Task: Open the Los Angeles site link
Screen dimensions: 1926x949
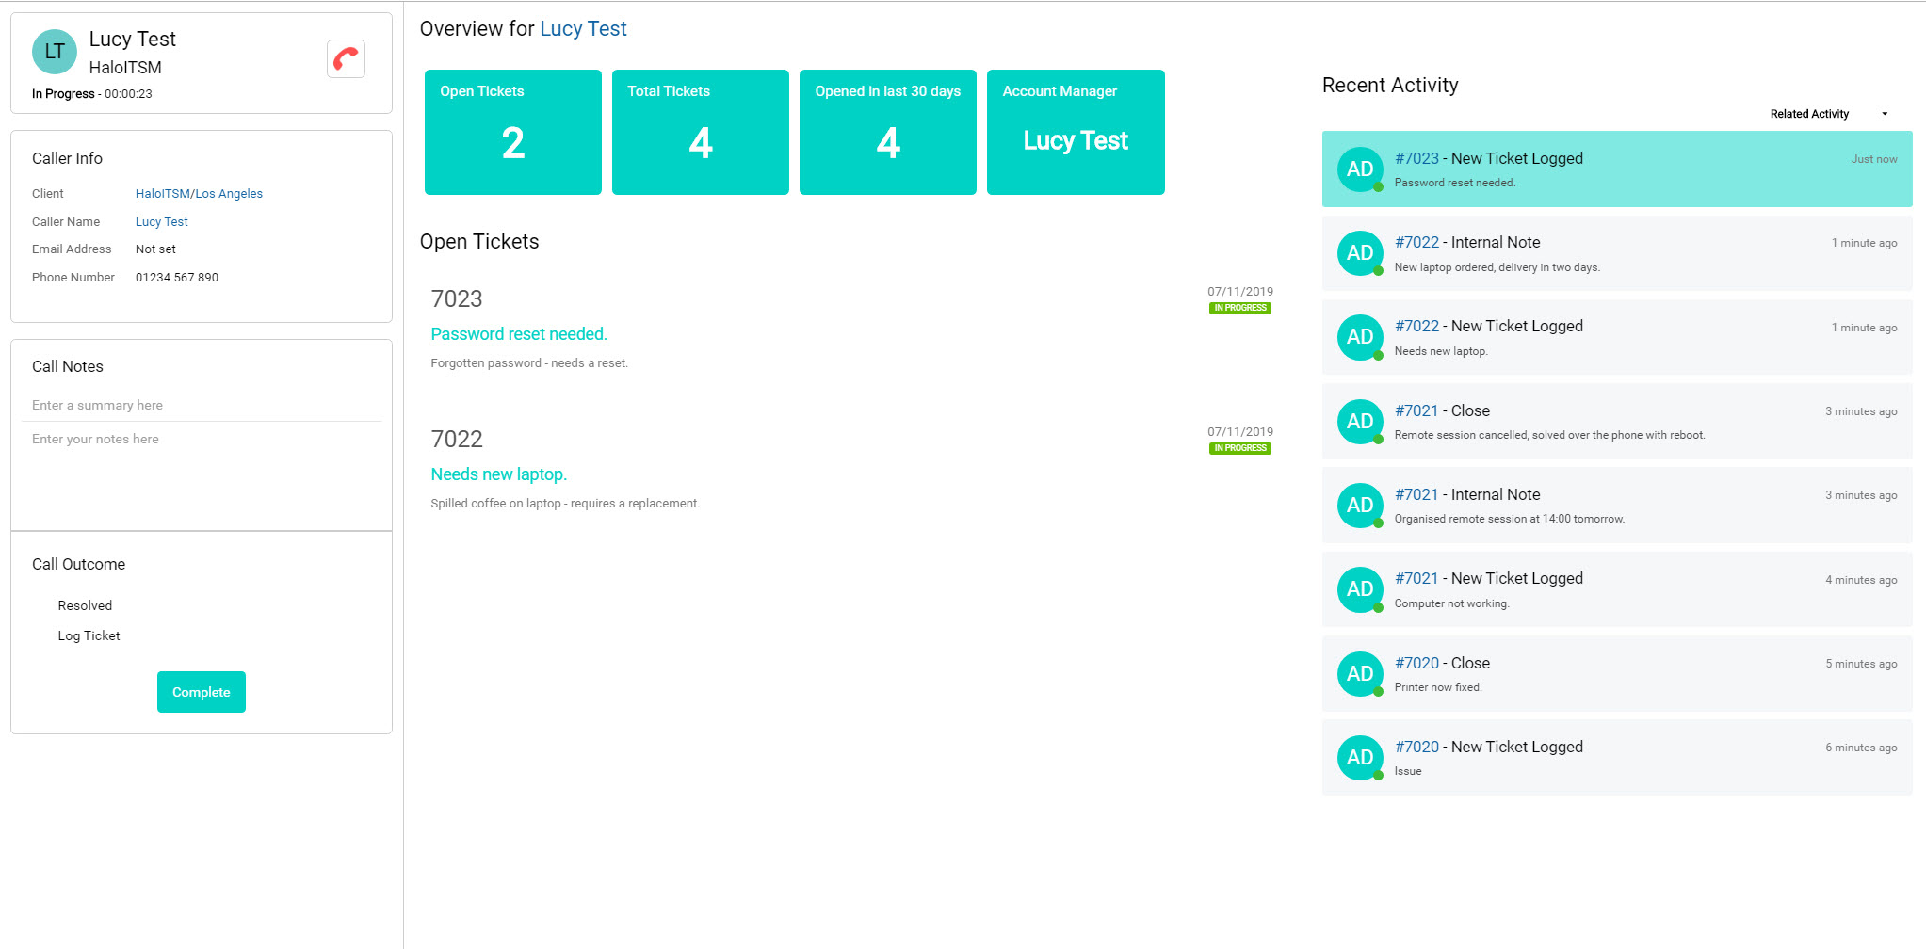Action: point(229,194)
